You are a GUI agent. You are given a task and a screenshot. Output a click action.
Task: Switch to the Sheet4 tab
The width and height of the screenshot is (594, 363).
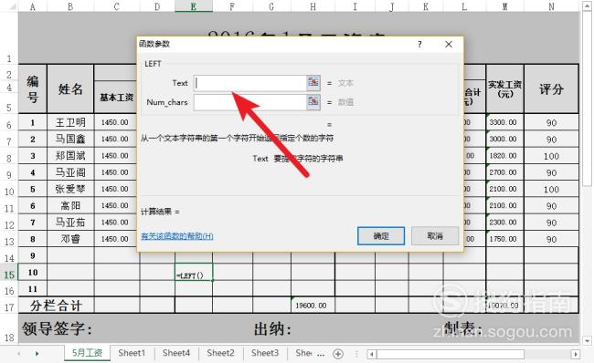click(176, 353)
